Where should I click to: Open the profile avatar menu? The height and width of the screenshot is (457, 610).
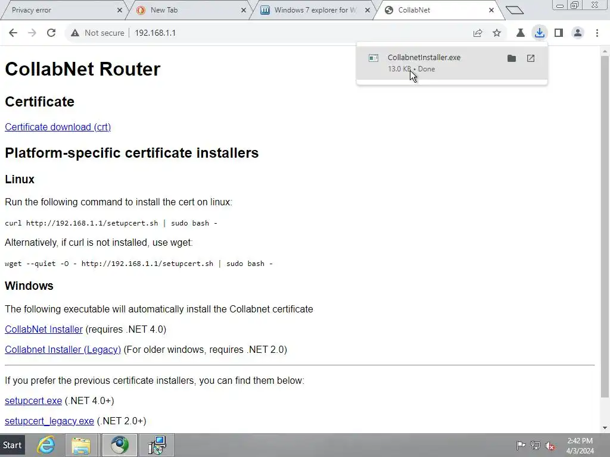tap(578, 33)
